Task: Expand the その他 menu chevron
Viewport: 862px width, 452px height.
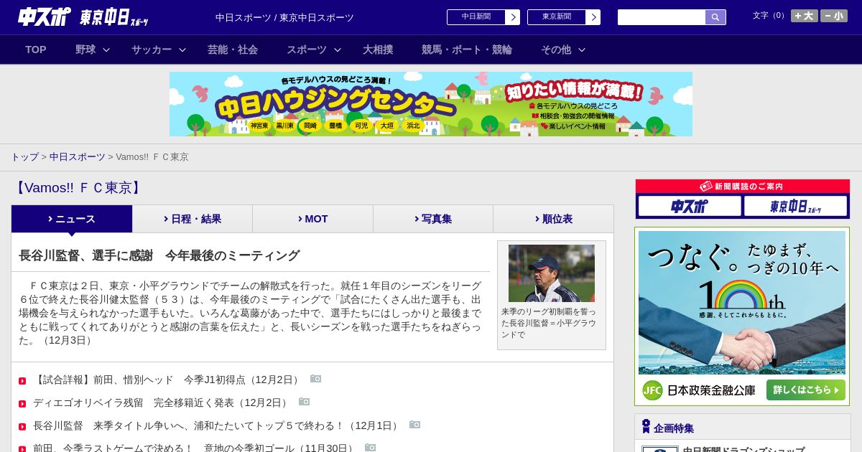Action: point(582,50)
